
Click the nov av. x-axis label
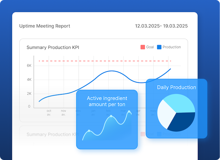click(63, 112)
